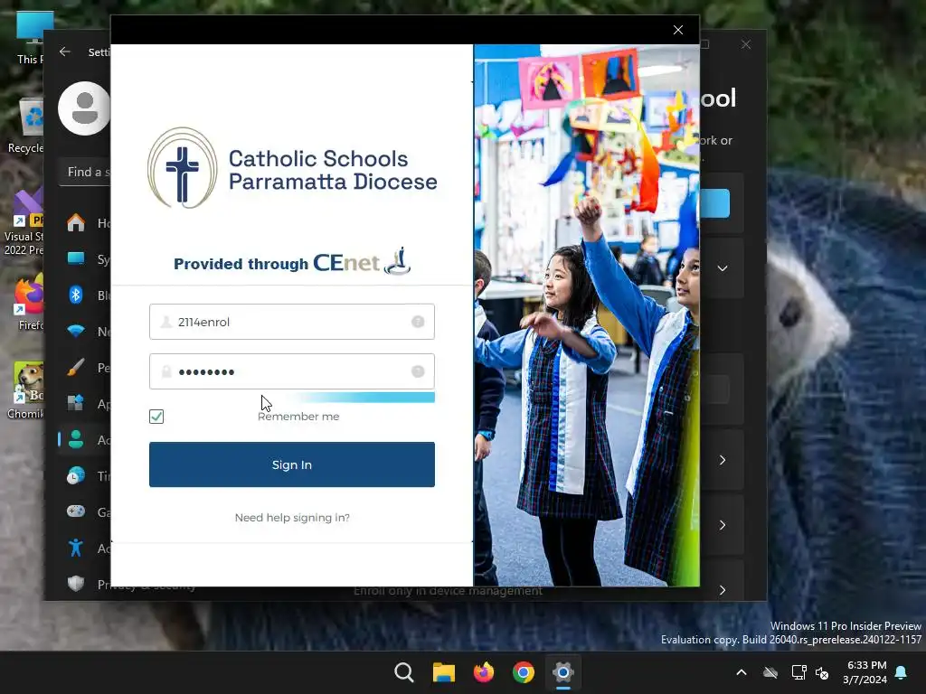Screen dimensions: 926x694
Task: Select the Apps icon in Settings sidebar
Action: pos(76,404)
